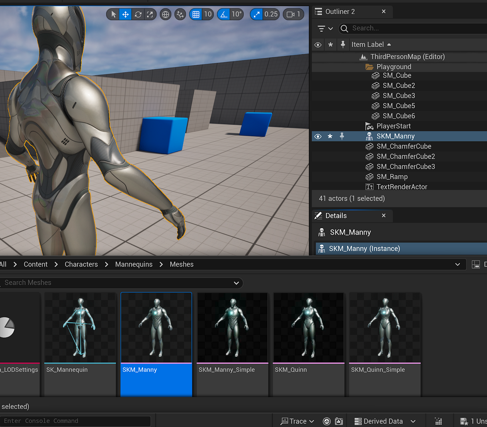Expand the chevron after Characters breadcrumb

[107, 264]
